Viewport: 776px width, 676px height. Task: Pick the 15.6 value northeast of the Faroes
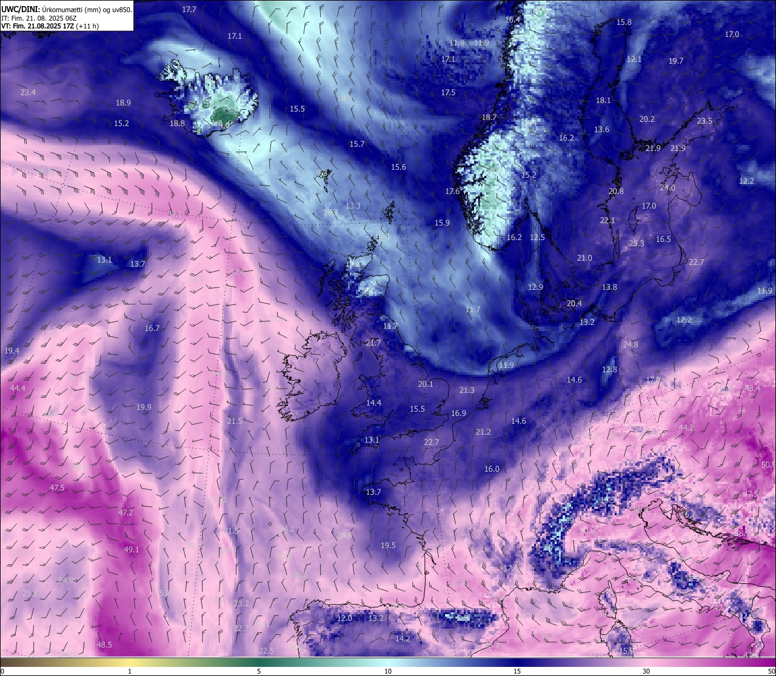[x=398, y=167]
